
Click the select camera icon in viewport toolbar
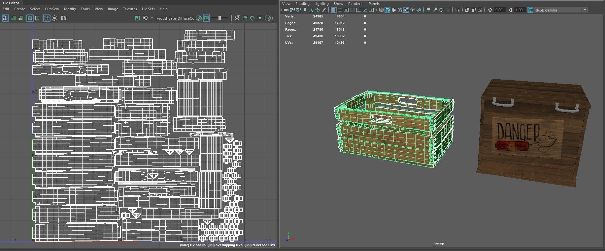point(286,10)
